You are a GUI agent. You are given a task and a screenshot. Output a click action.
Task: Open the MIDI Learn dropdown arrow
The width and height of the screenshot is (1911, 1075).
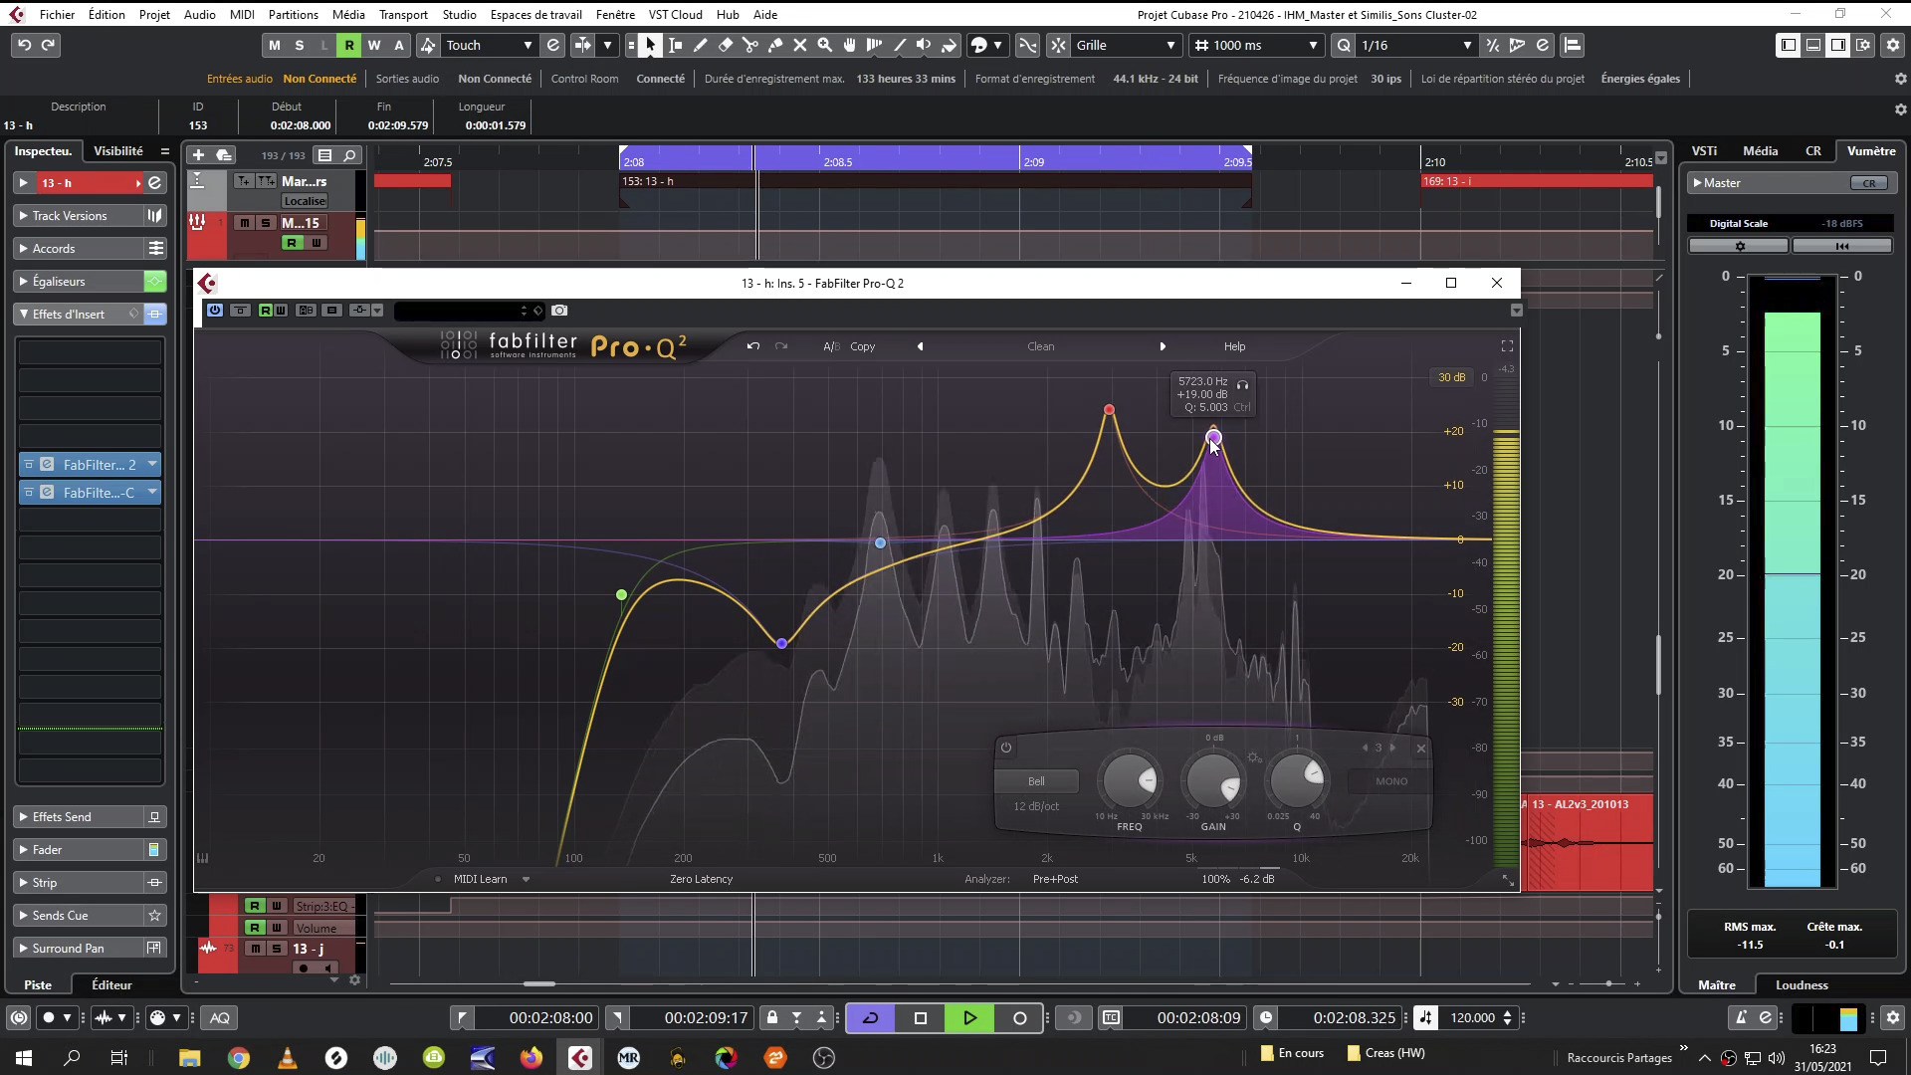526,879
